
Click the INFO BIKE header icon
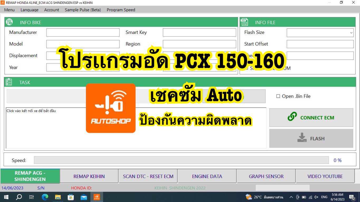click(9, 22)
